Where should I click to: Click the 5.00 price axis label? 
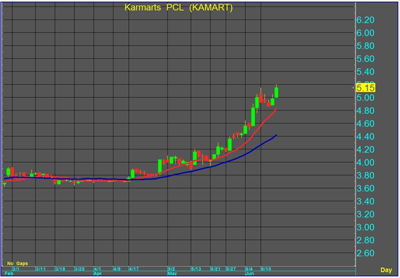coord(365,98)
